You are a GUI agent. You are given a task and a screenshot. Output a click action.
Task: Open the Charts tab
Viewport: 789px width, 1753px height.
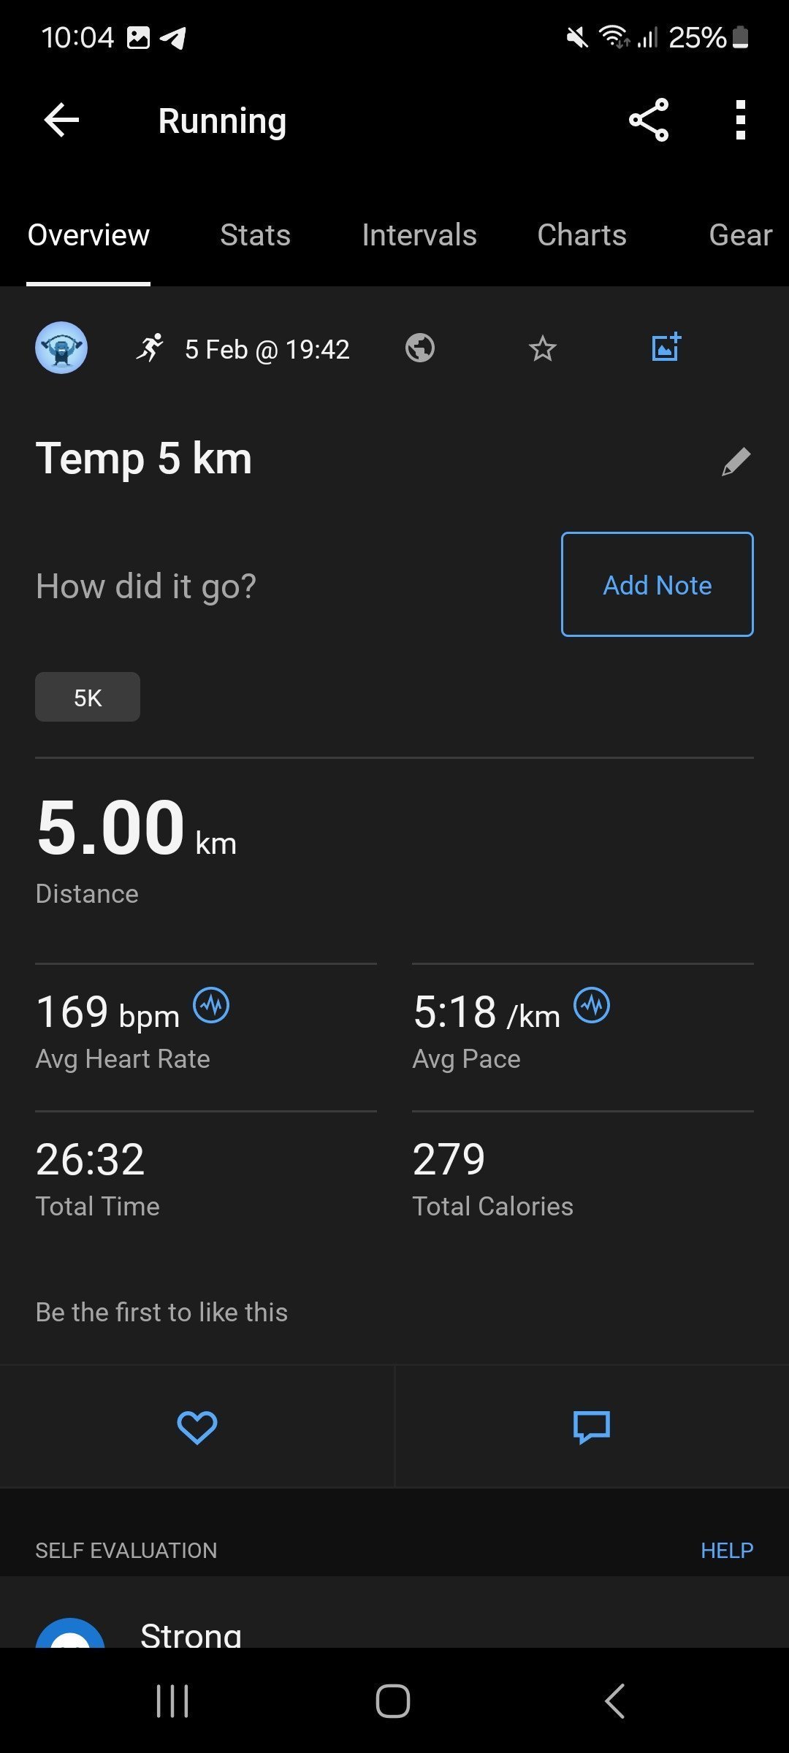click(582, 235)
